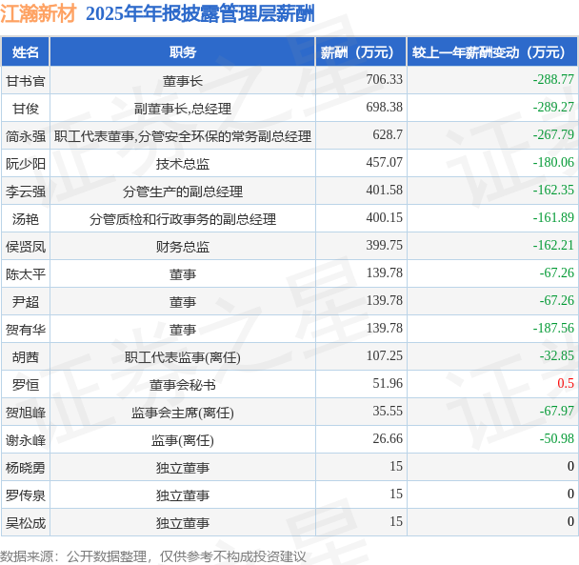Click change value -67.97
Image resolution: width=579 pixels, height=565 pixels.
[556, 411]
